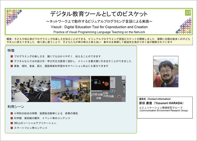Click the green number 17 badge
The image size is (197, 141).
pyautogui.click(x=188, y=13)
